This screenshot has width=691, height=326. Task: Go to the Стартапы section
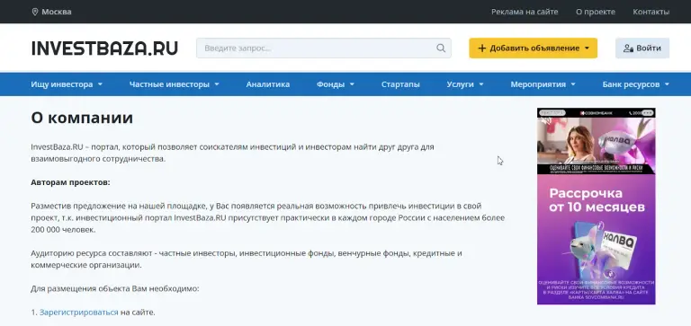400,84
